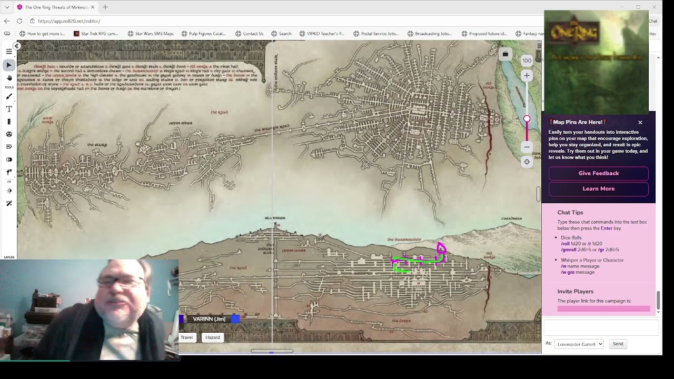The height and width of the screenshot is (379, 674).
Task: Close the Map Pins announcement banner
Action: pos(640,123)
